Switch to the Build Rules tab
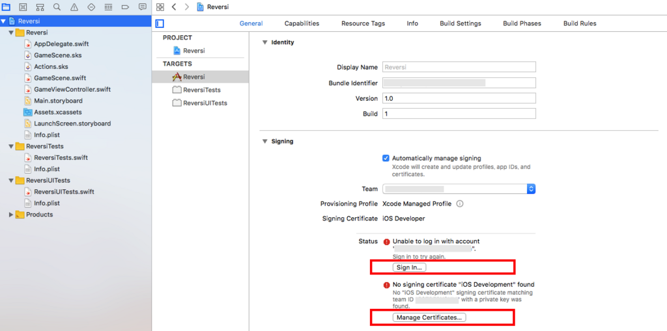This screenshot has height=331, width=667. pyautogui.click(x=580, y=23)
